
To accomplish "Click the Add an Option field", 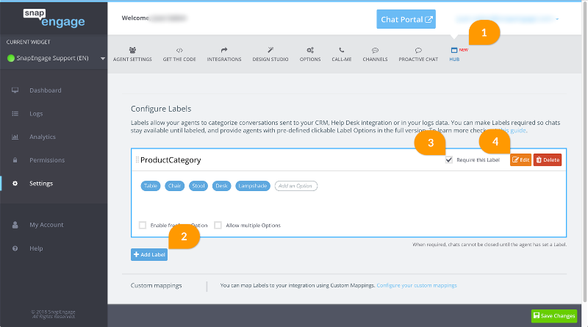I will pyautogui.click(x=296, y=186).
